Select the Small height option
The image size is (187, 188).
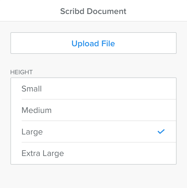[93, 89]
